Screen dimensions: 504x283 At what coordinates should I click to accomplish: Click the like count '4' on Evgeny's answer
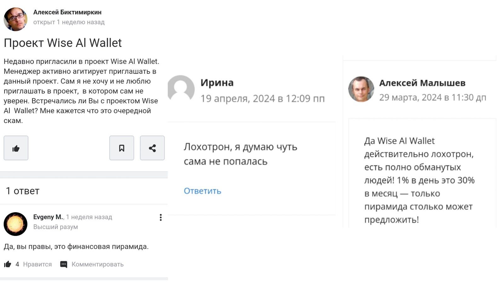click(17, 264)
